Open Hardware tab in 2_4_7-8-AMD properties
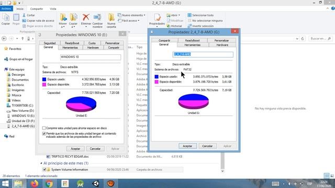Viewport: 335px width, 188px height. [x=222, y=45]
